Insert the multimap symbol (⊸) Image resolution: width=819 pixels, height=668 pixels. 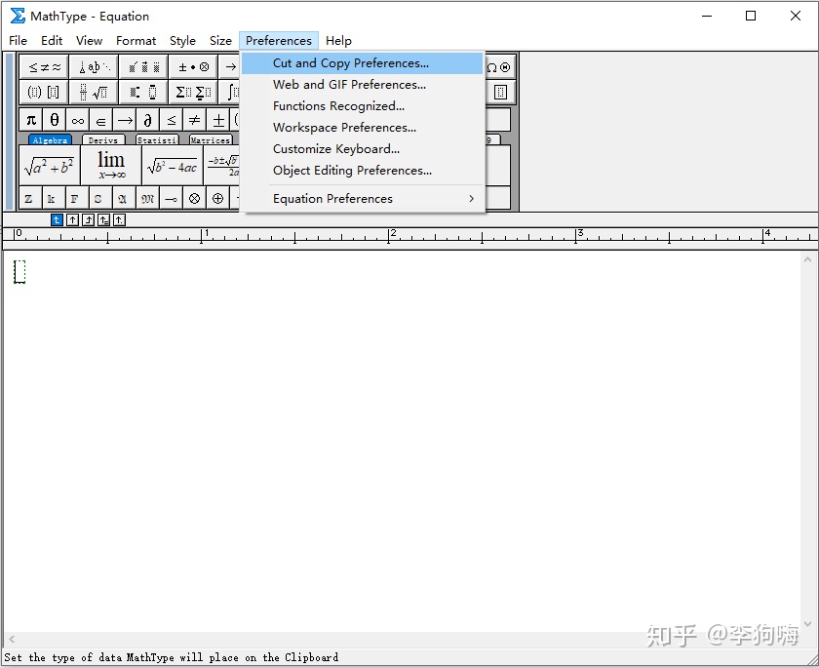click(172, 199)
